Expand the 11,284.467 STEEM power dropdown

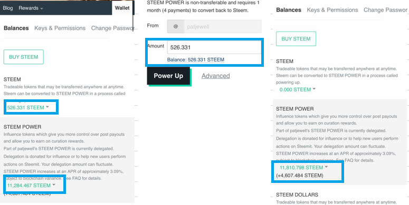point(31,185)
